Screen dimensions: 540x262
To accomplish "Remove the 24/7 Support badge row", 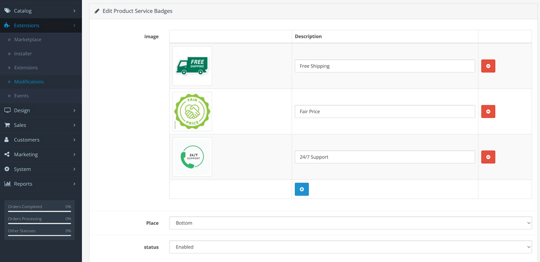I will [488, 157].
